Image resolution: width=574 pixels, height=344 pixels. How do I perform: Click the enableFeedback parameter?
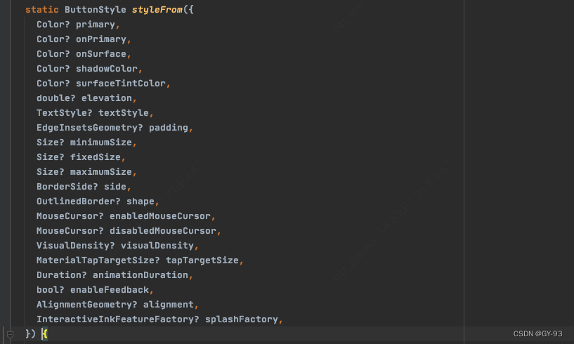(110, 290)
